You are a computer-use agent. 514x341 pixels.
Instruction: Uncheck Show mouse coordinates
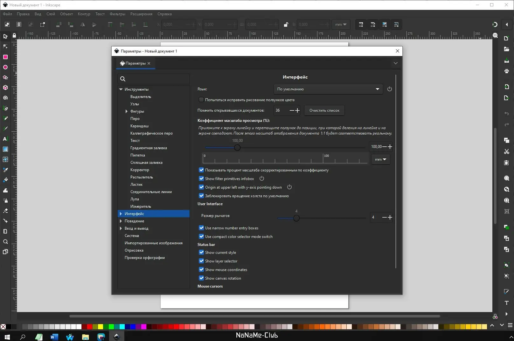[x=201, y=269]
